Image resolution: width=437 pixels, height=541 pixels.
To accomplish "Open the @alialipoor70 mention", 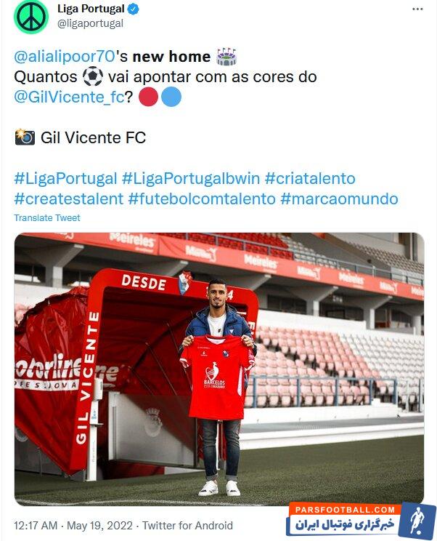I will pyautogui.click(x=65, y=57).
